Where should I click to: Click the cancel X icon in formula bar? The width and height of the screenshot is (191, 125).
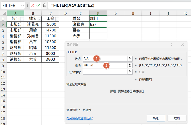[33, 5]
